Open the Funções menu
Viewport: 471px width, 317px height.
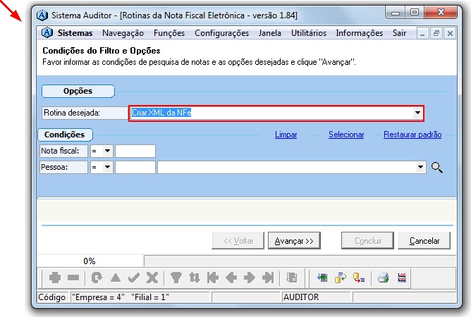coord(169,33)
